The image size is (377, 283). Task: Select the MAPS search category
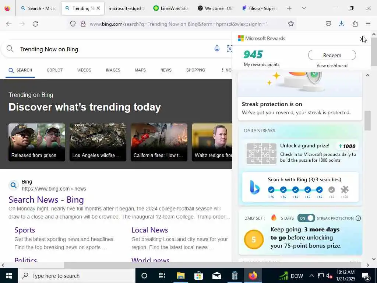pyautogui.click(x=140, y=70)
